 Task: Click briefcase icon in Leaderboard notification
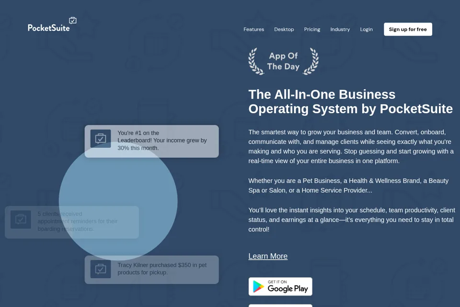(100, 138)
